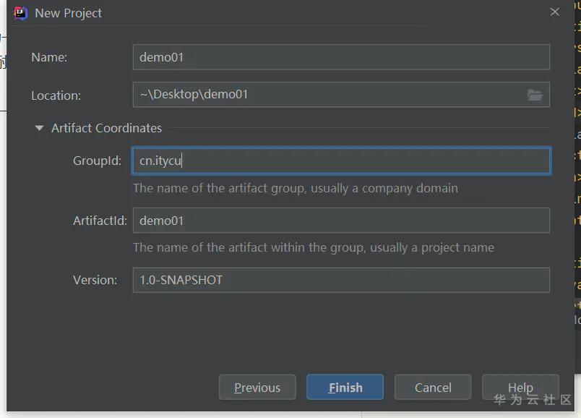Click the New Project title text

pyautogui.click(x=68, y=13)
